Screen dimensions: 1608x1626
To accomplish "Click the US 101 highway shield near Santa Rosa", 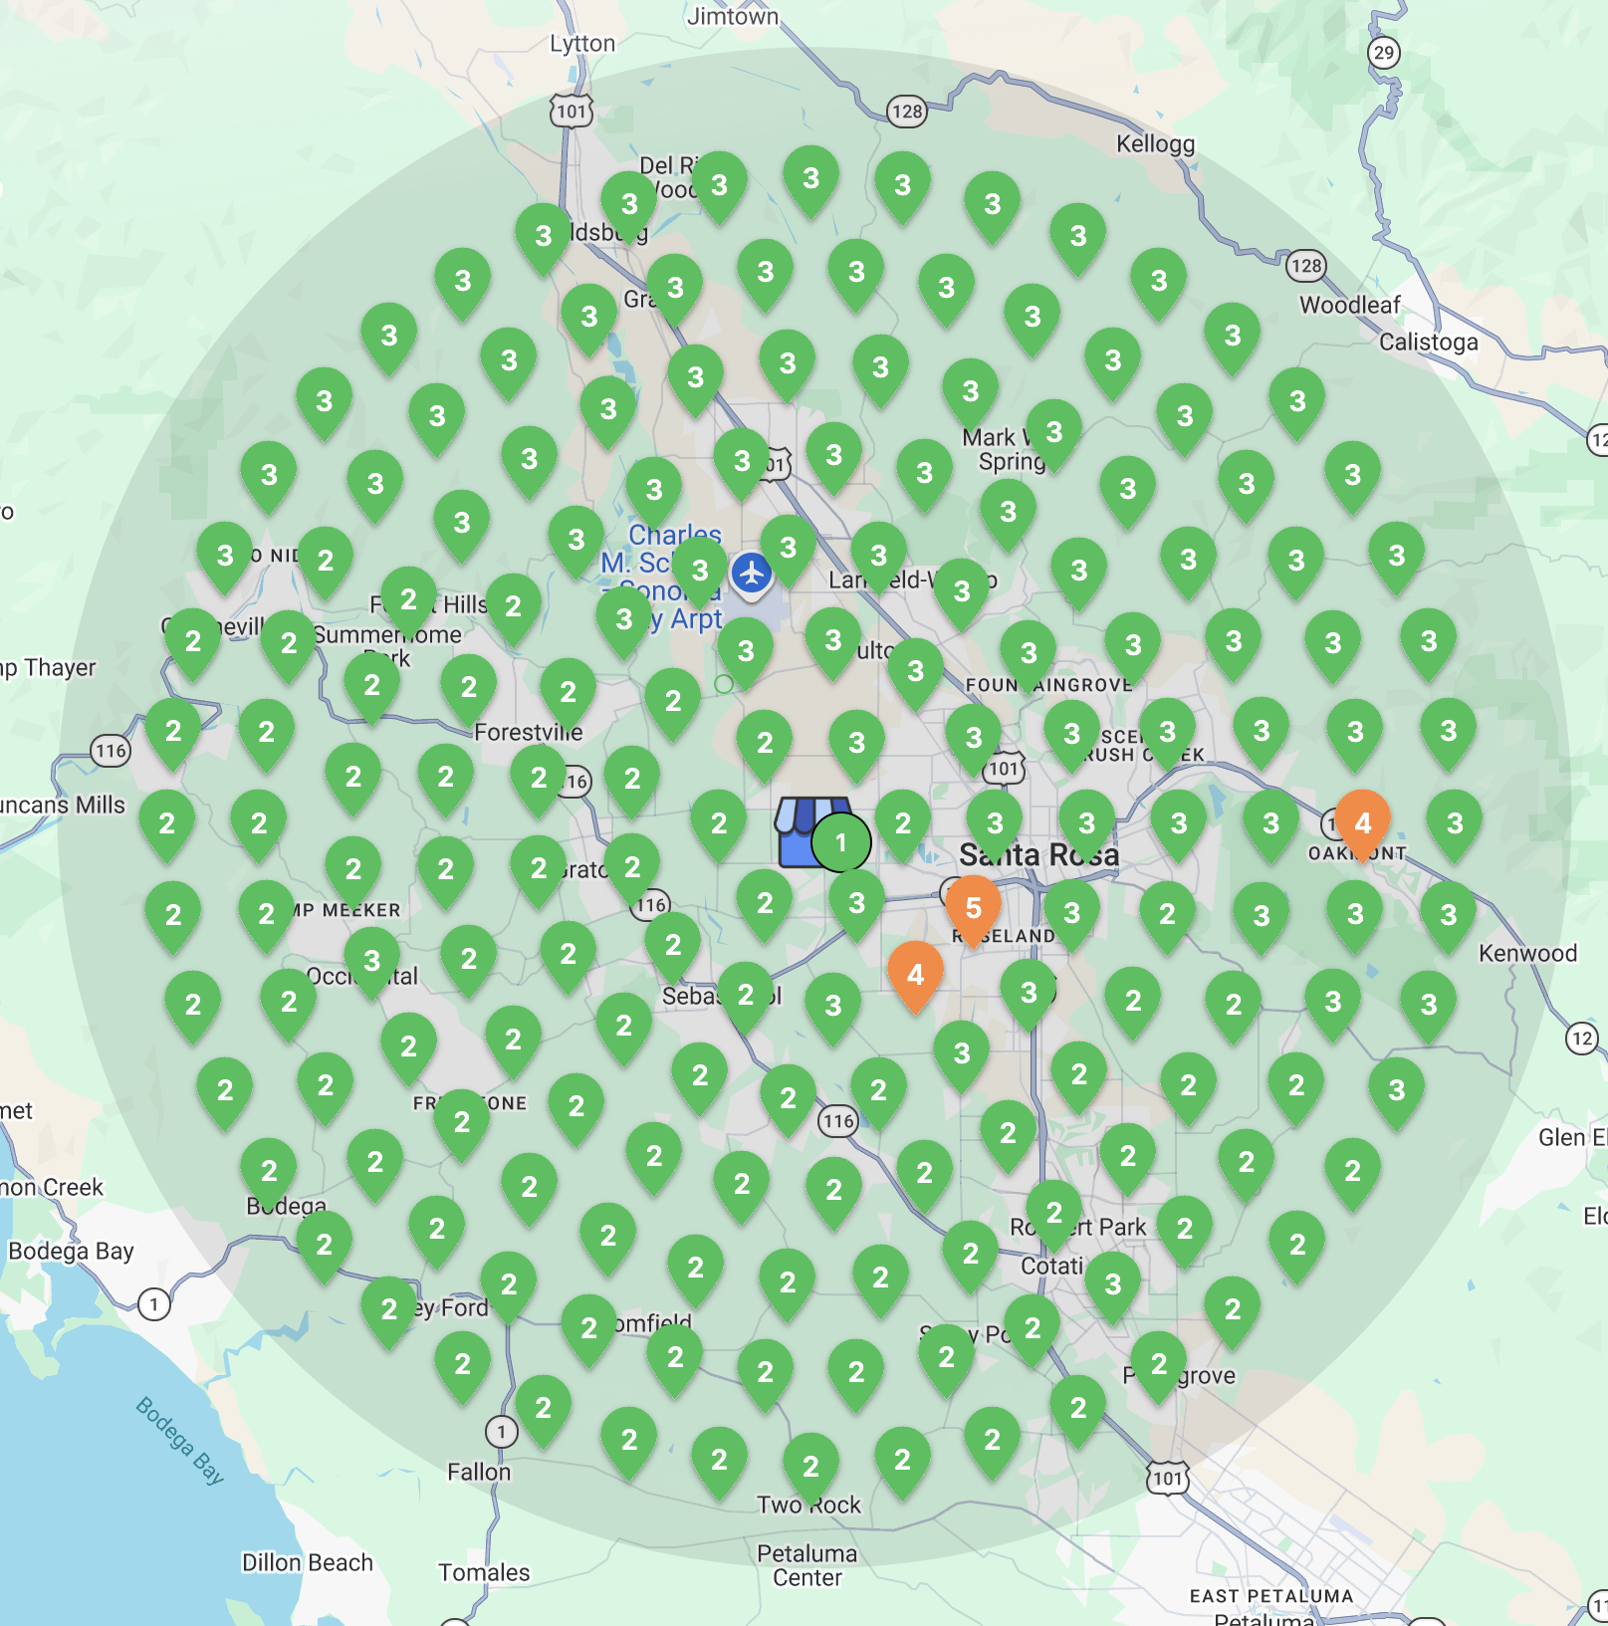I will (x=1004, y=768).
